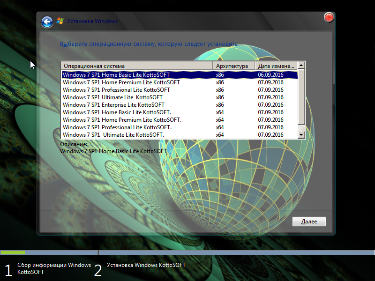Click the installation progress bar at the bottom
The height and width of the screenshot is (281, 375).
[187, 252]
